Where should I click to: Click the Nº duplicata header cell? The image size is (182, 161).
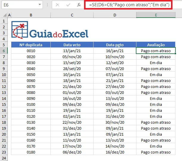pyautogui.click(x=31, y=45)
